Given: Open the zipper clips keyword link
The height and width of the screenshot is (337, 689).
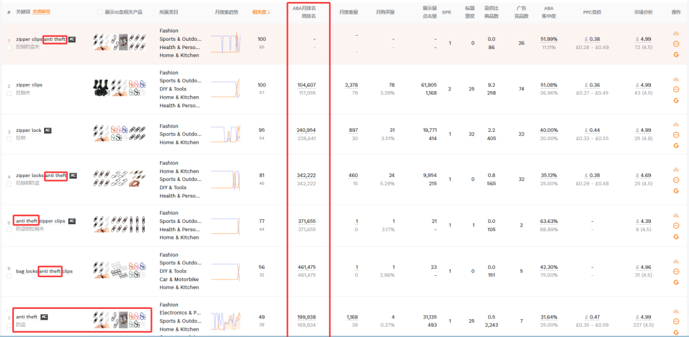Looking at the screenshot, I should click(29, 85).
